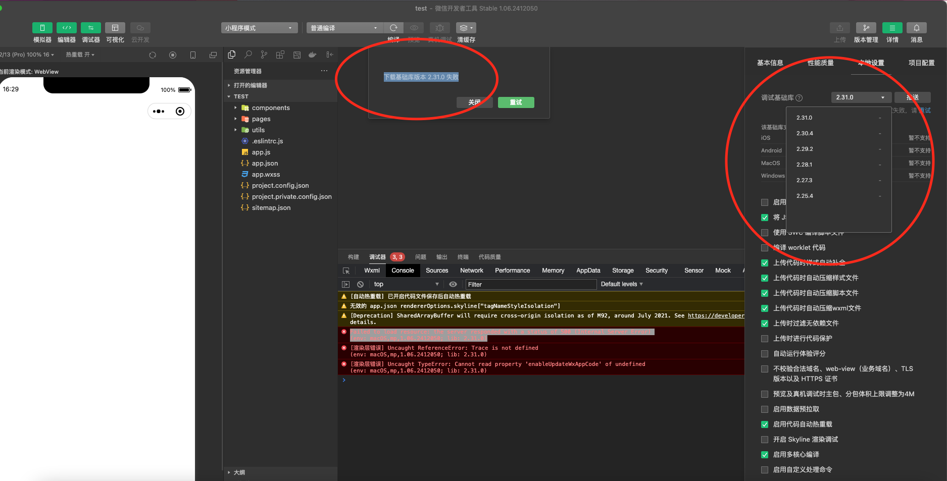Click the green 重试 button in the dialog
The image size is (947, 481).
pos(516,102)
